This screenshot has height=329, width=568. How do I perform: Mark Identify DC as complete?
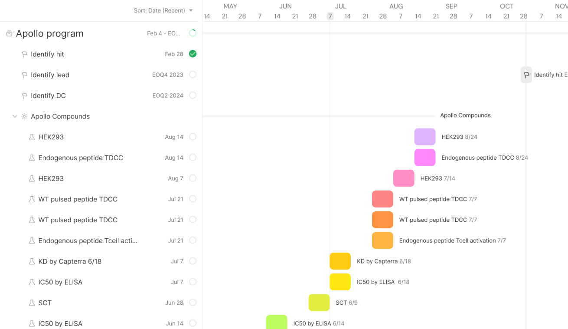pos(193,95)
